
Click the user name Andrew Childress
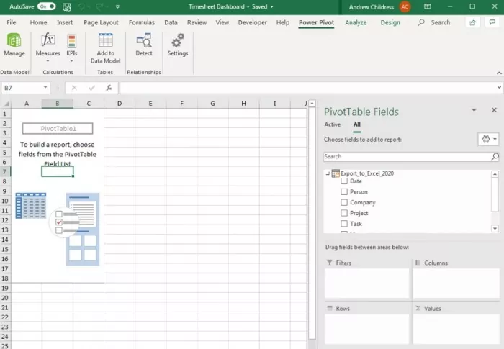[372, 6]
